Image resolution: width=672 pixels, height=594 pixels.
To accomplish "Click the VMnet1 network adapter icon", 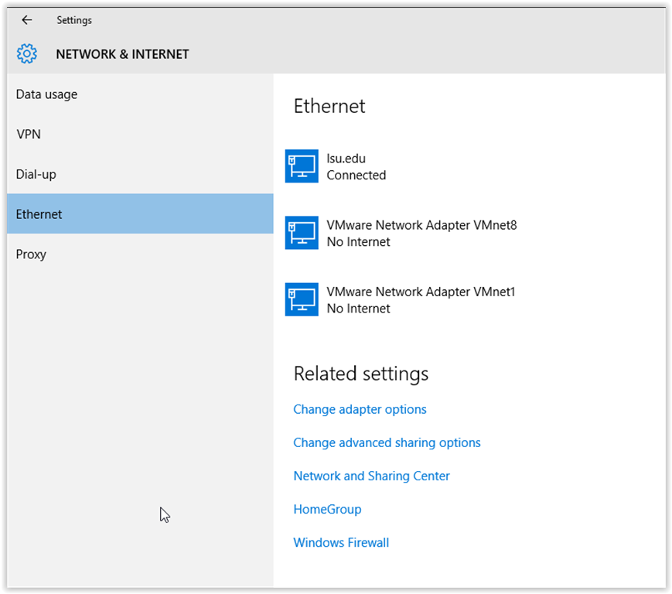I will (302, 299).
